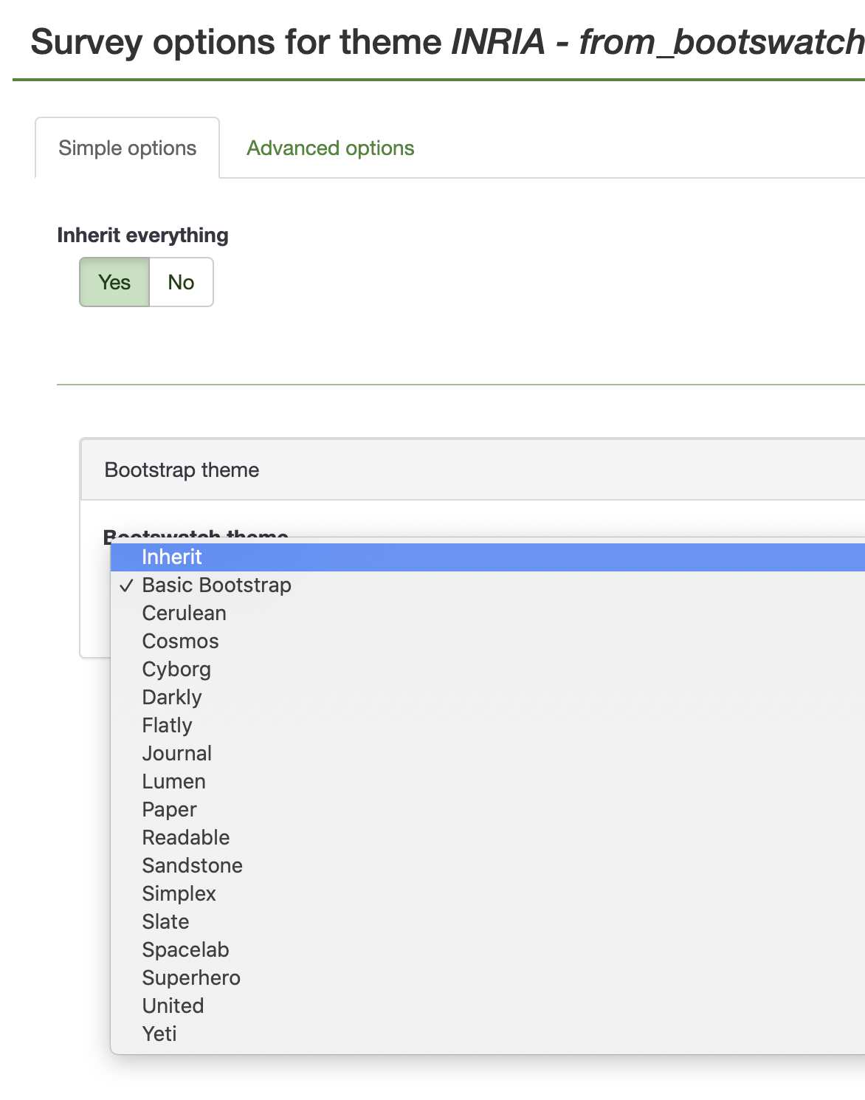Switch to the Simple options tab

(127, 148)
